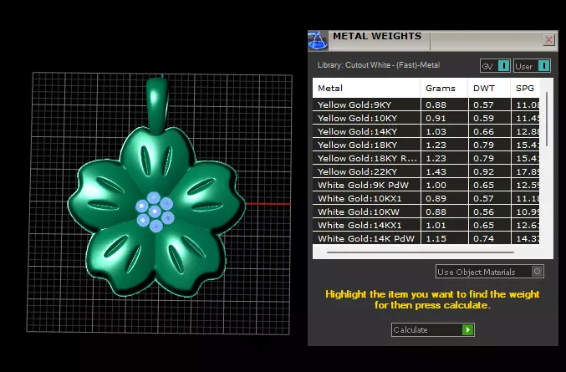The image size is (566, 372).
Task: Select the White Gold:9K PdW row
Action: click(x=426, y=185)
